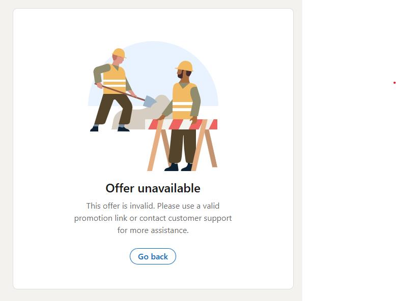Click the 'promotion link or contact customer support' line
Image resolution: width=396 pixels, height=301 pixels.
click(153, 218)
